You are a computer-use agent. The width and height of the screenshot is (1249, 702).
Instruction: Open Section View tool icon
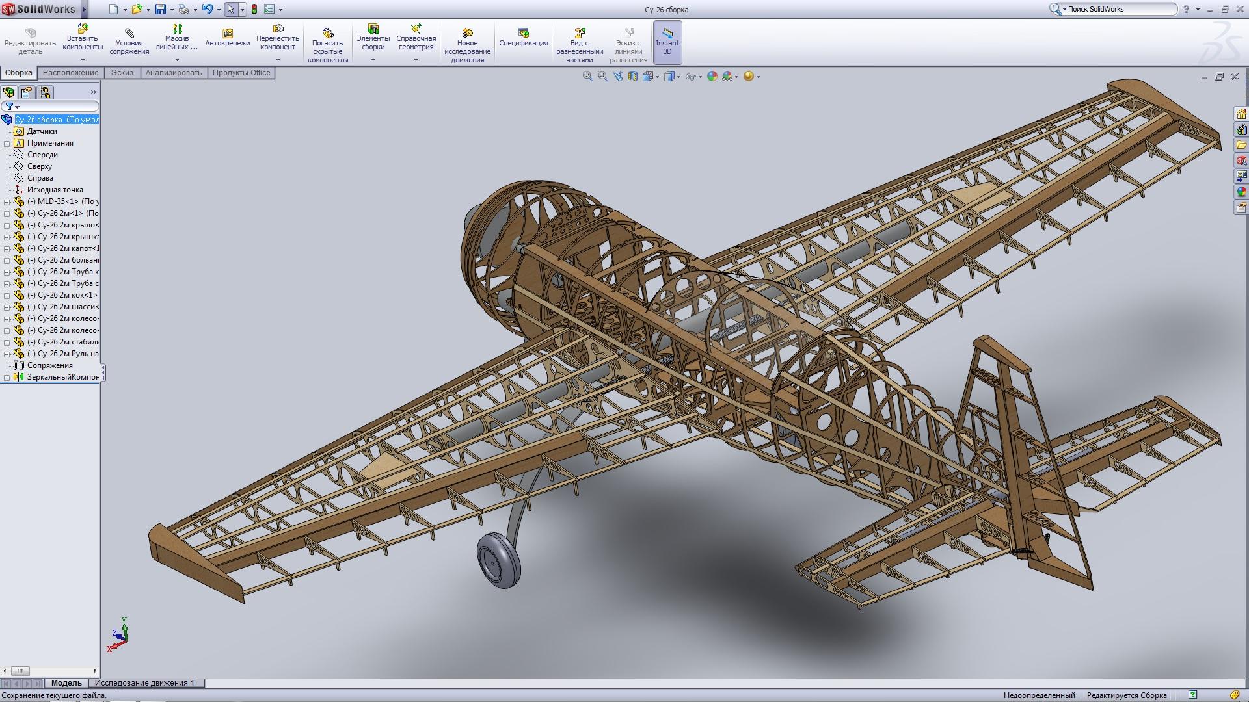632,76
